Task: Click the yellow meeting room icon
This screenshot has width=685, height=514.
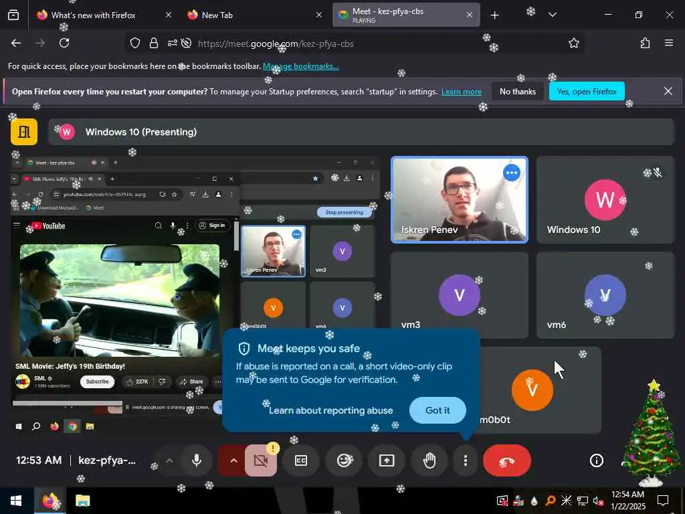Action: [x=24, y=132]
